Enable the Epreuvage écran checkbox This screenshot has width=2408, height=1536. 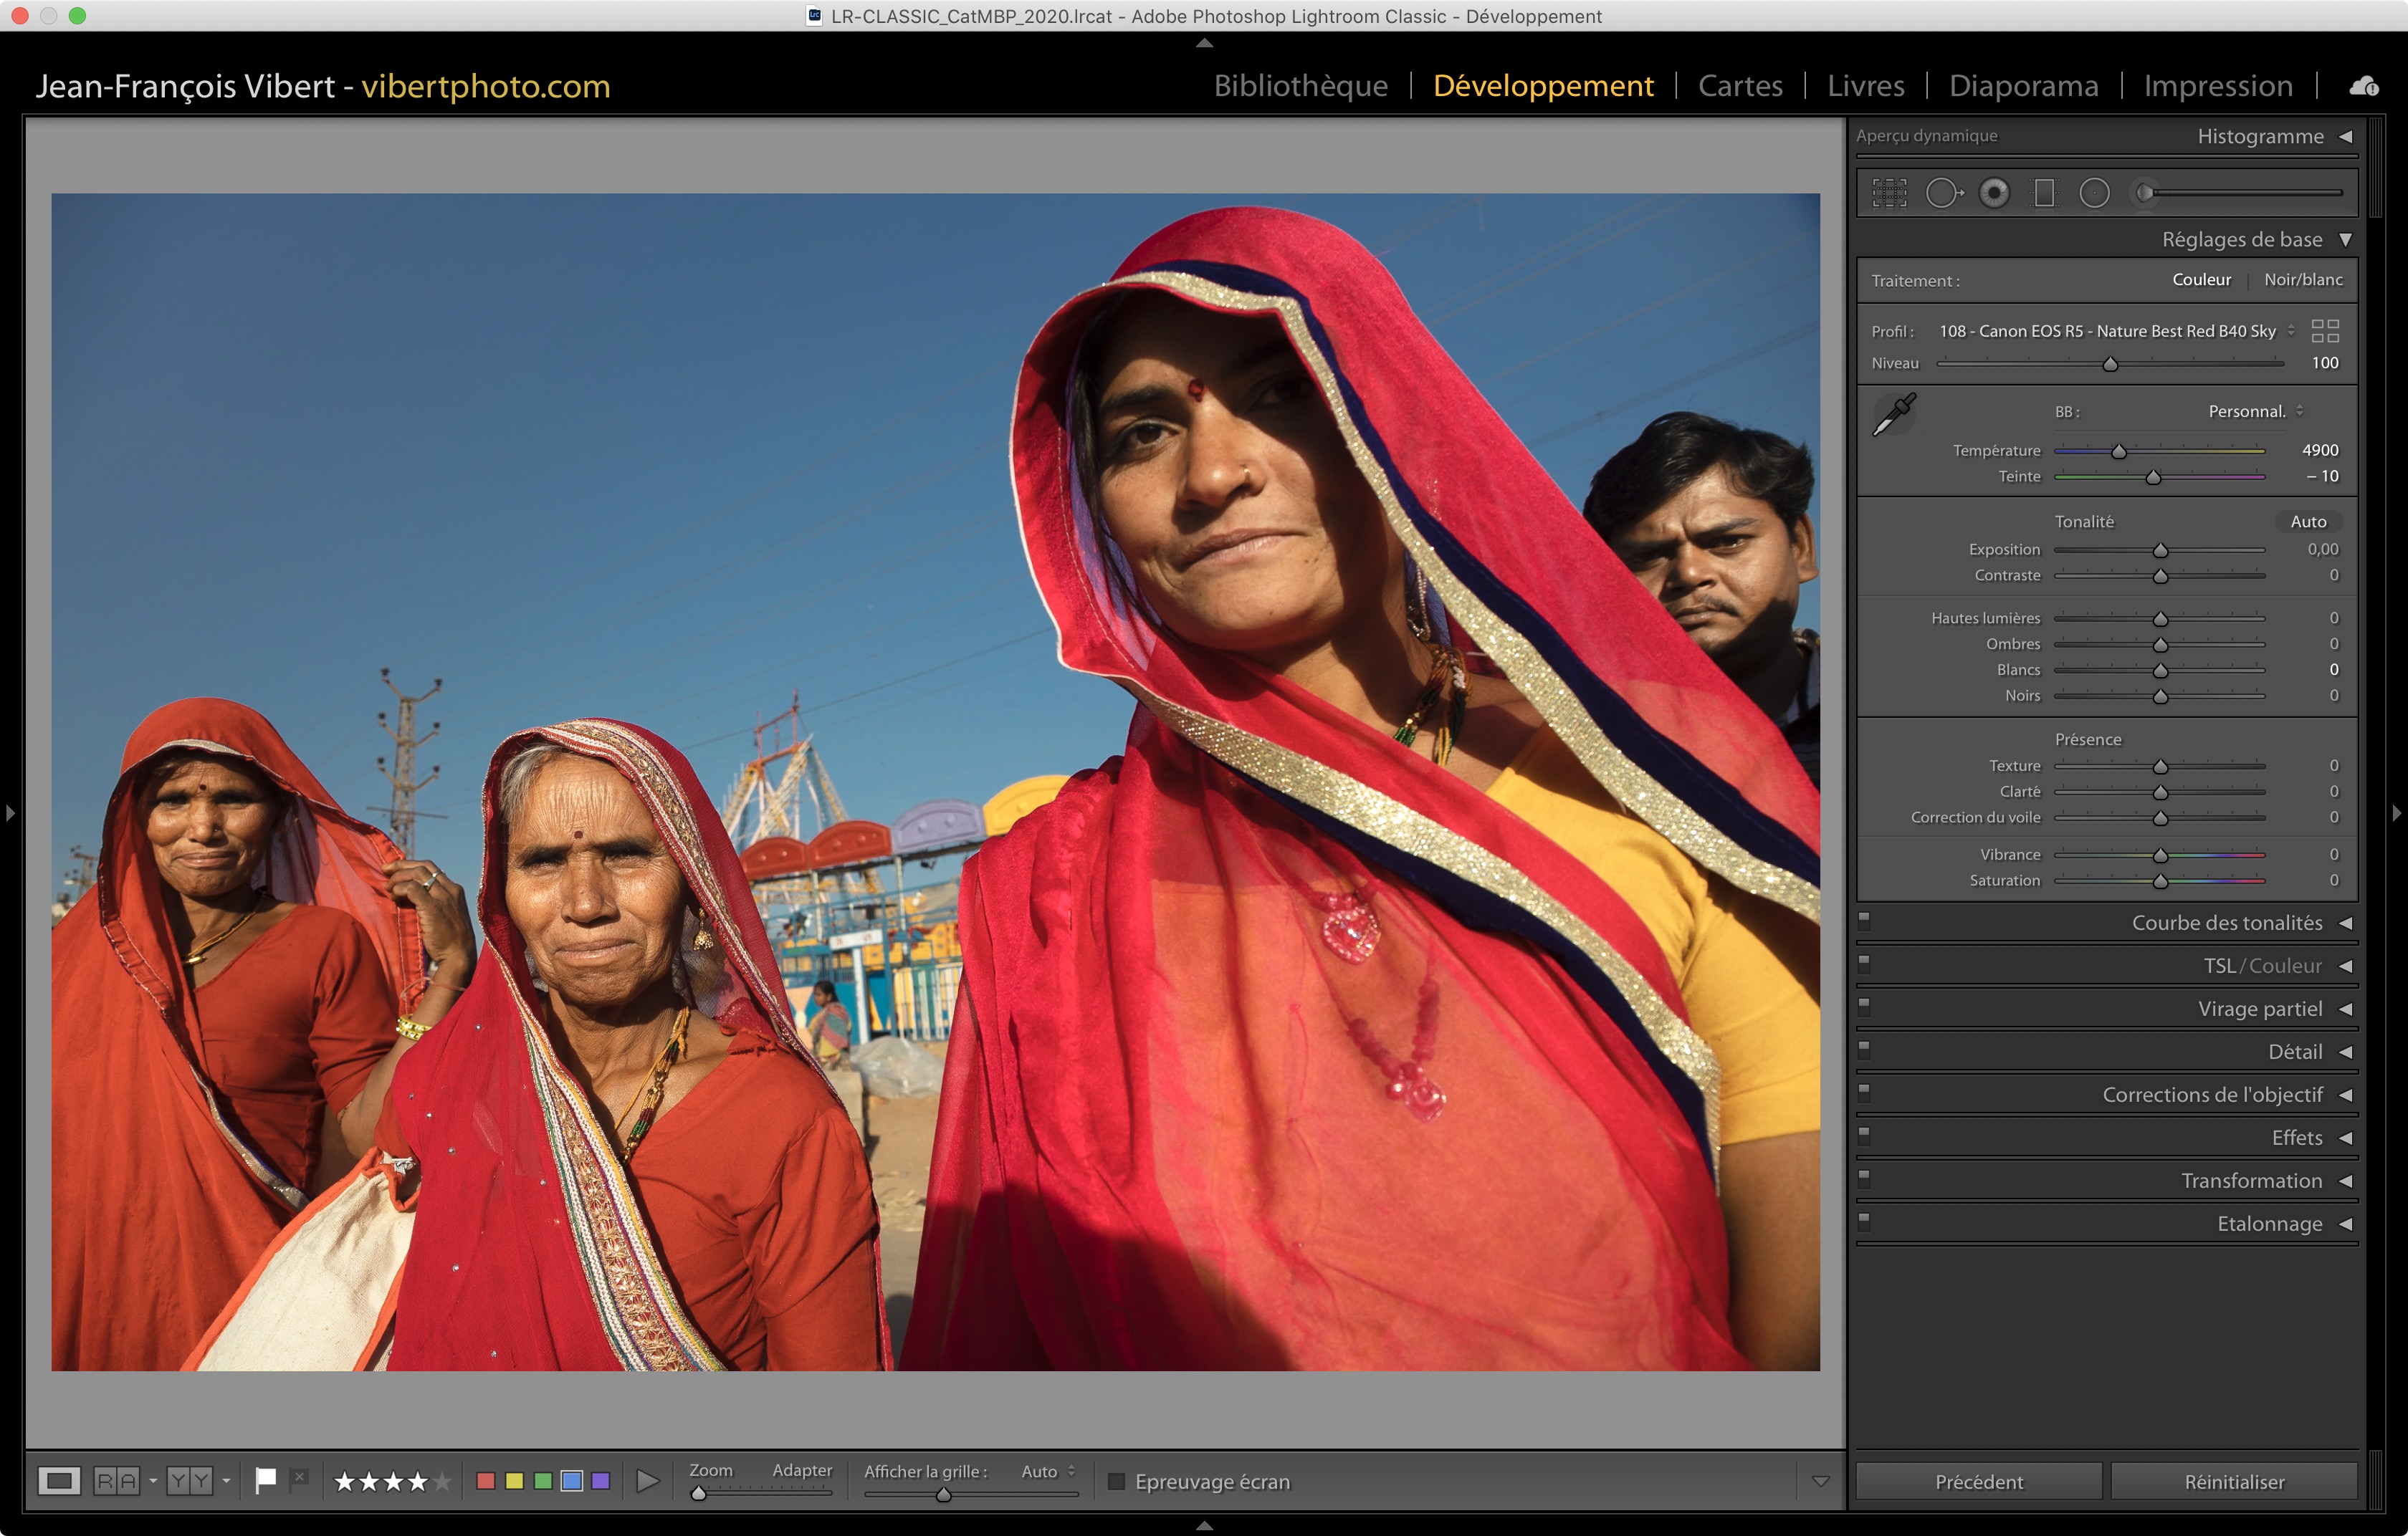1117,1481
